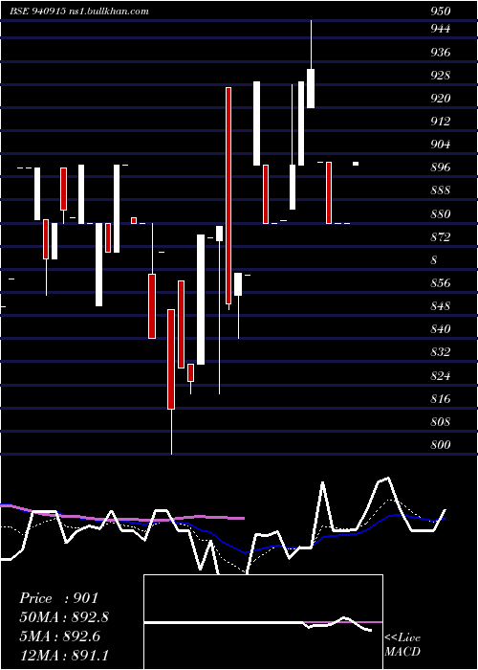The width and height of the screenshot is (478, 670).
Task: Click the 800 price axis label
Action: tap(441, 445)
